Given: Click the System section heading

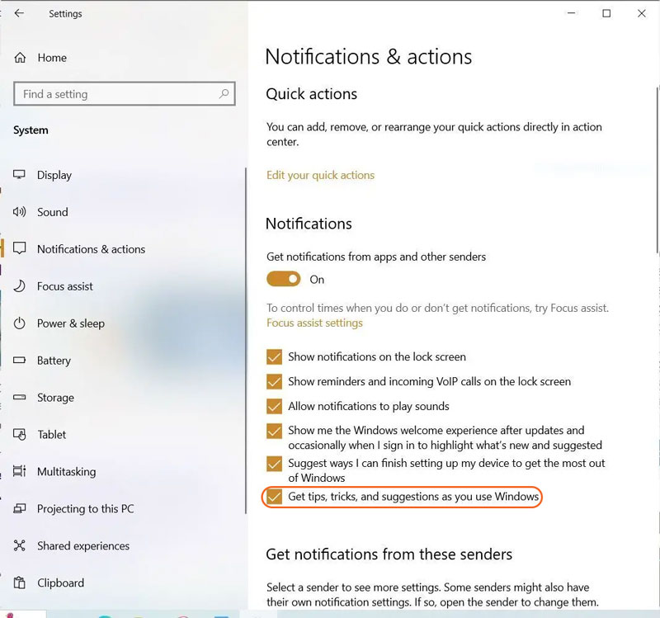Looking at the screenshot, I should [31, 130].
